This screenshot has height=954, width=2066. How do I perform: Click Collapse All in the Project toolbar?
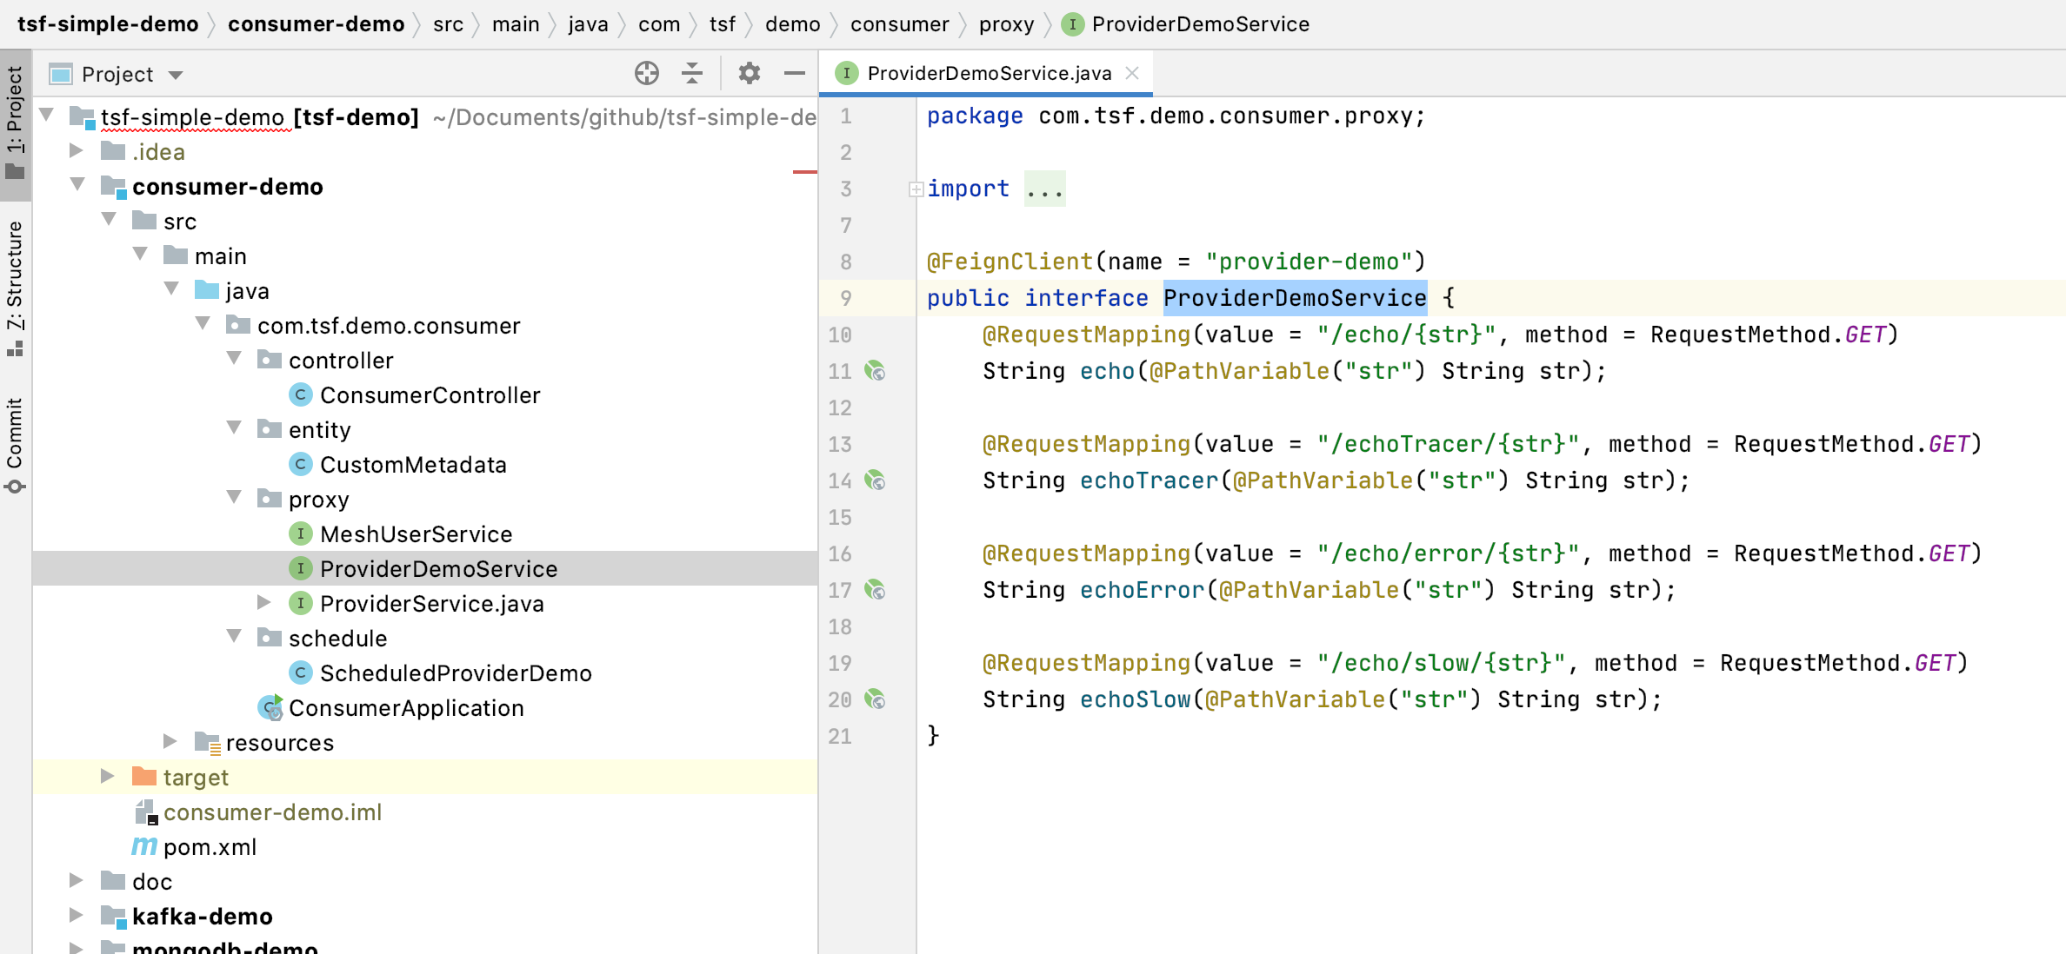(691, 74)
